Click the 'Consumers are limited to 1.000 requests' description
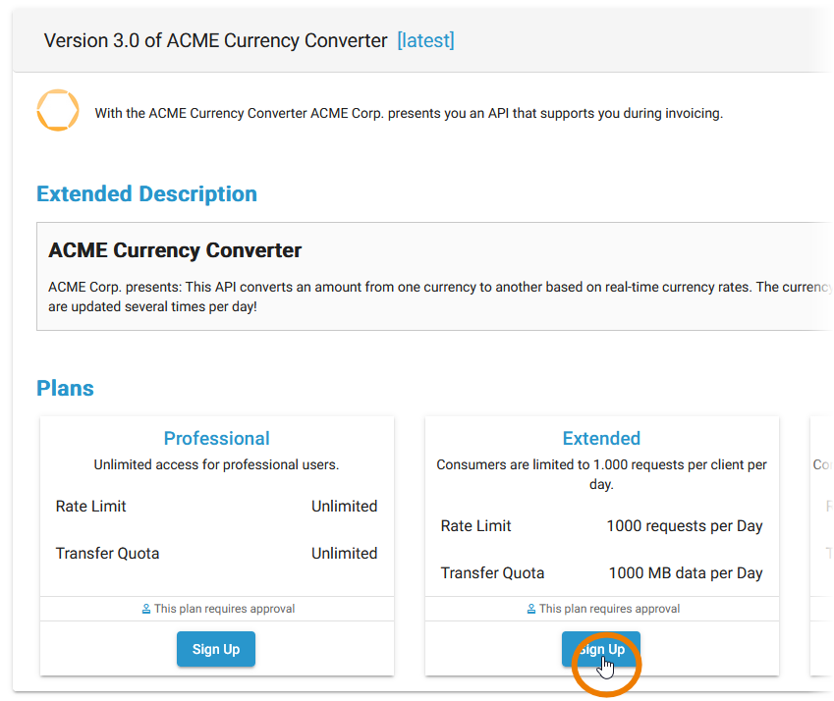The height and width of the screenshot is (701, 834). coord(601,474)
